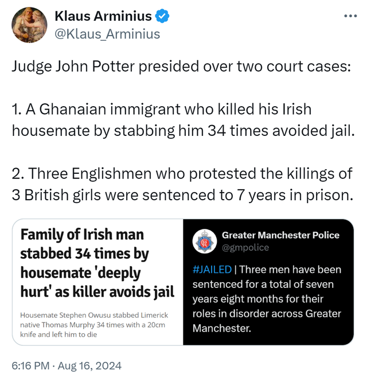Click the headline 'Family of Irish man'
This screenshot has width=367, height=378.
point(82,235)
